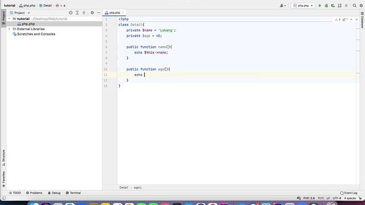Viewport: 365px width, 205px height.
Task: Click php.php breadcrumb in navigation bar
Action: point(27,6)
